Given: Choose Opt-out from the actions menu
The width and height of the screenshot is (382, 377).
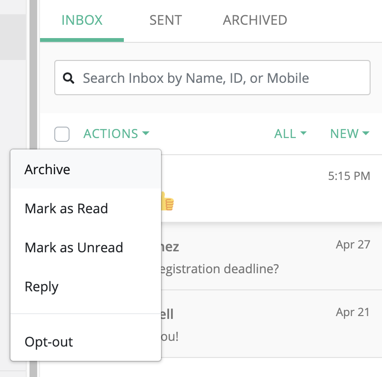Looking at the screenshot, I should pos(49,342).
